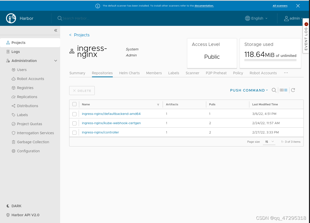
Task: Open the Members tab
Action: click(x=154, y=73)
